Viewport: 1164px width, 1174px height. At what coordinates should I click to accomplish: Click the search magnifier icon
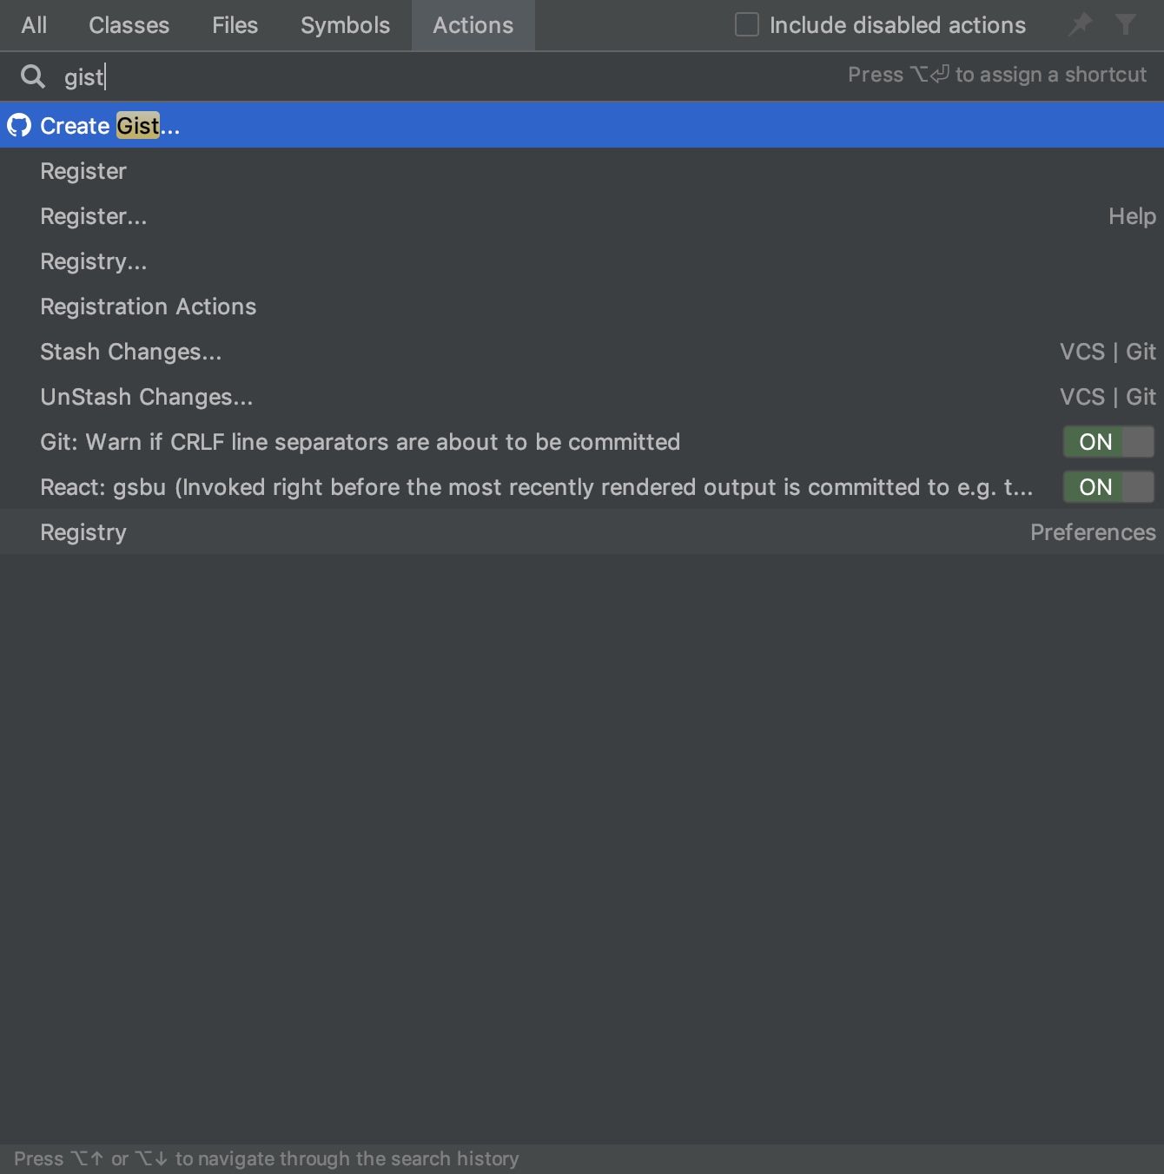point(33,76)
